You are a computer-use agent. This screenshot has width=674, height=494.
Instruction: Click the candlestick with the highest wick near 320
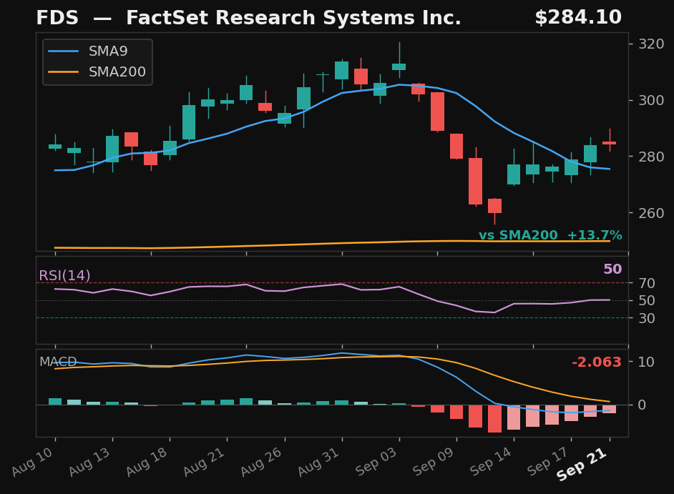point(399,66)
